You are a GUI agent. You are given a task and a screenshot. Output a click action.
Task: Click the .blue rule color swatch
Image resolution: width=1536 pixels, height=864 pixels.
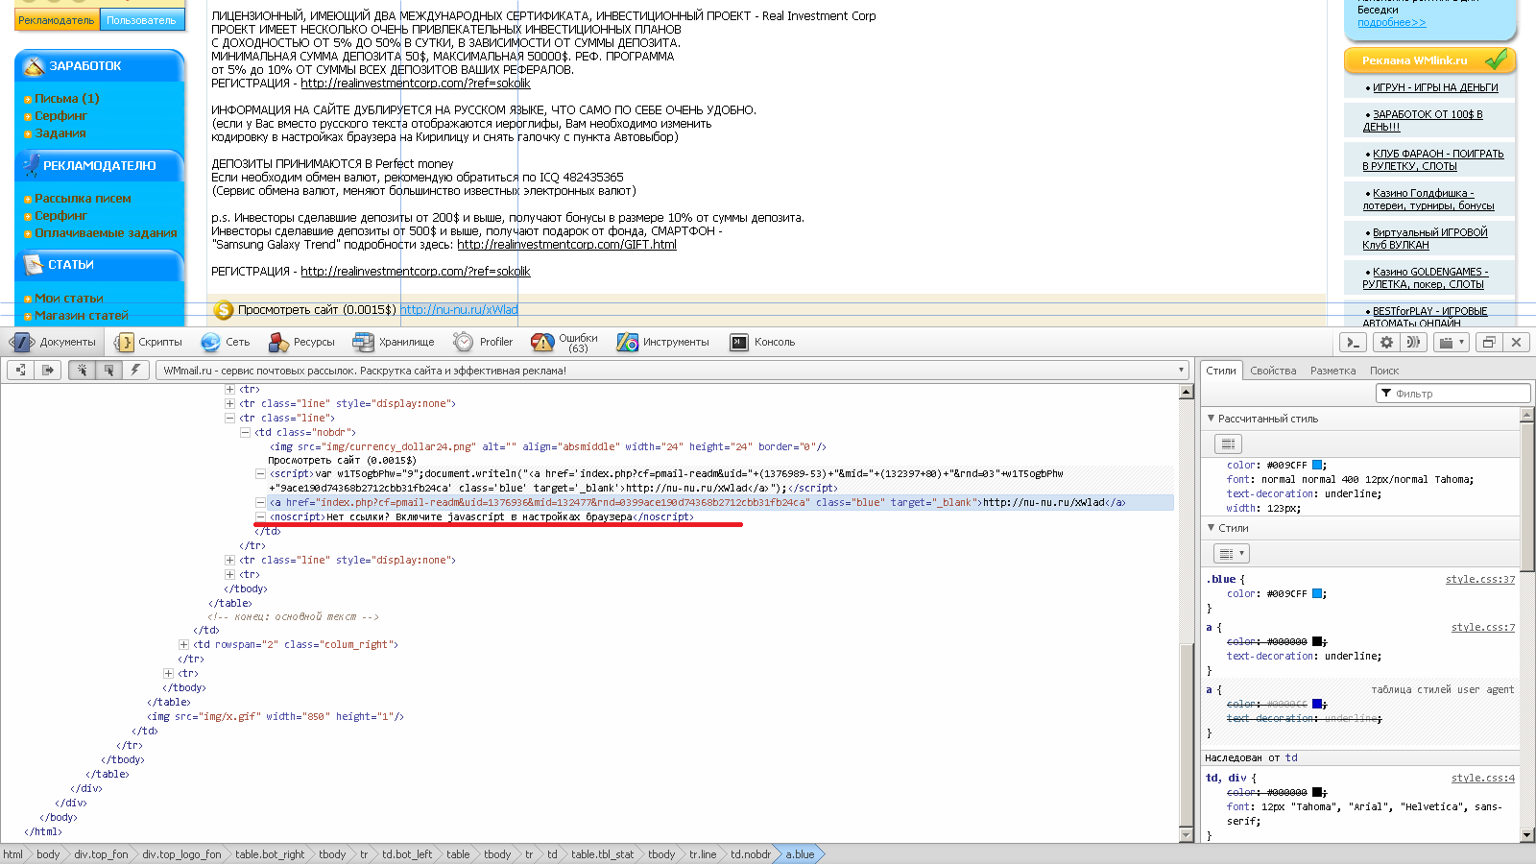(x=1317, y=594)
